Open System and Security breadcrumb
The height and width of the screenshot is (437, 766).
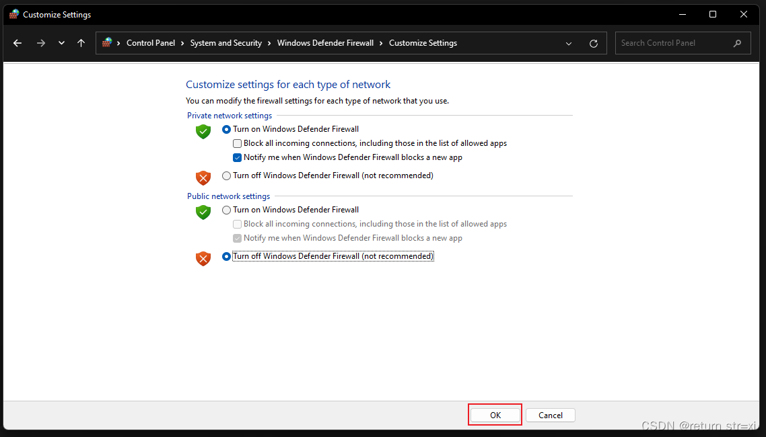point(226,43)
